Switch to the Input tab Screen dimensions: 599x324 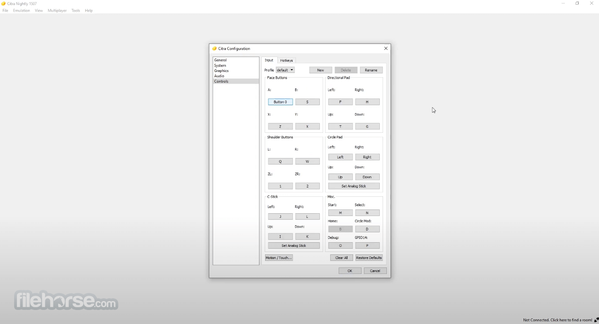[x=269, y=60]
